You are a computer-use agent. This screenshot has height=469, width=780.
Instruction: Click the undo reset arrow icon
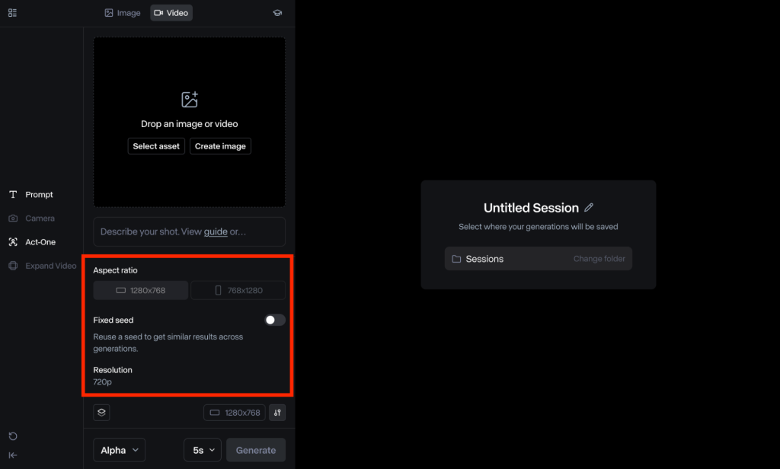tap(13, 436)
